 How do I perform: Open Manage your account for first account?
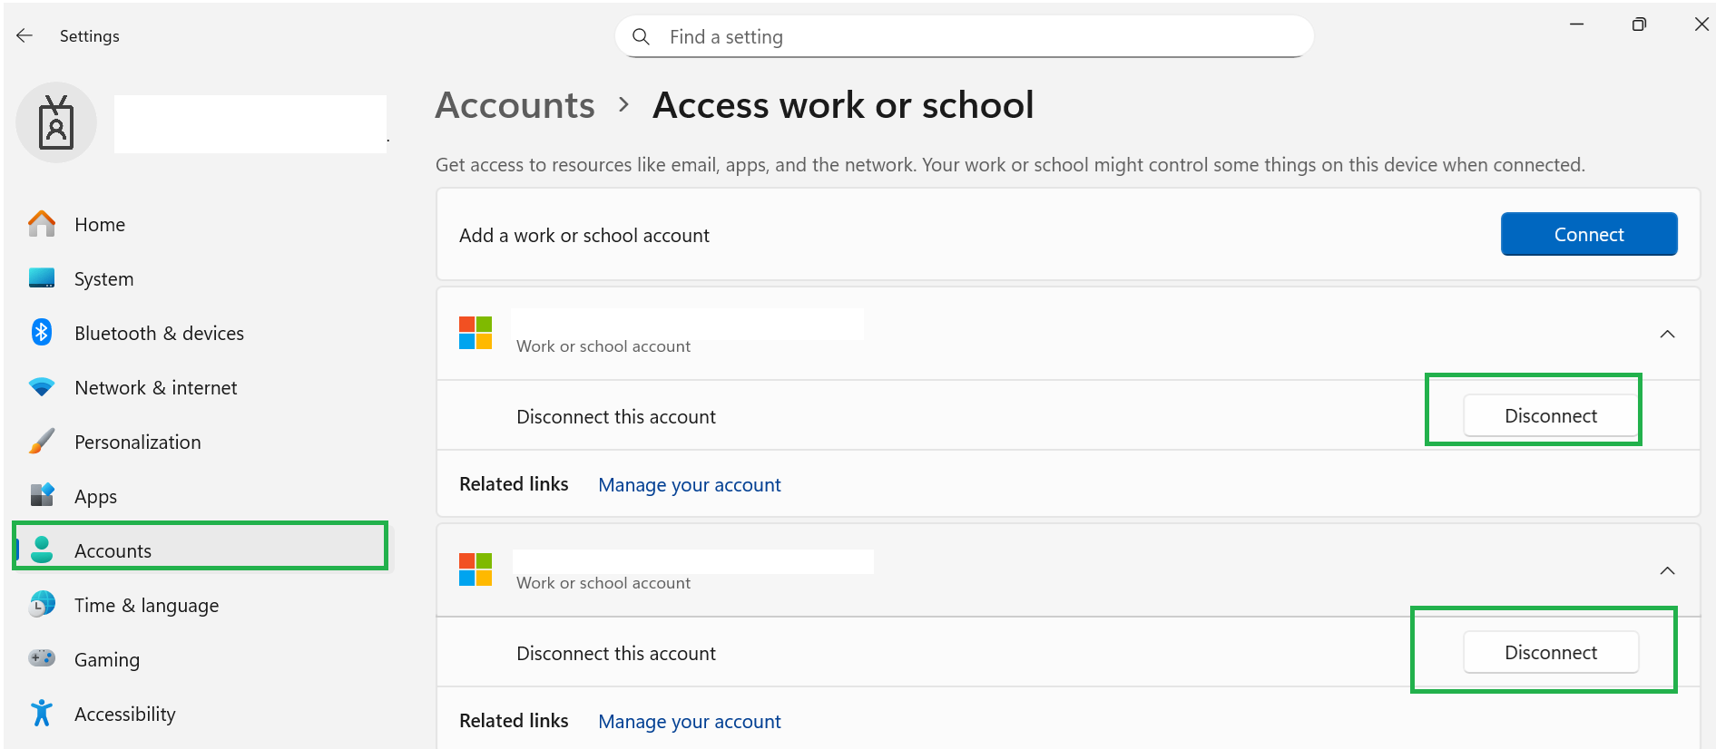tap(690, 484)
